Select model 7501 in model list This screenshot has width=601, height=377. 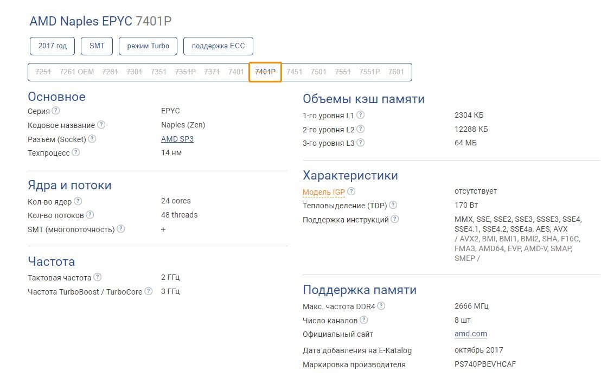tap(318, 72)
